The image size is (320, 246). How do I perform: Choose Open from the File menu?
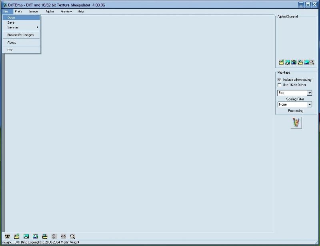pos(21,18)
